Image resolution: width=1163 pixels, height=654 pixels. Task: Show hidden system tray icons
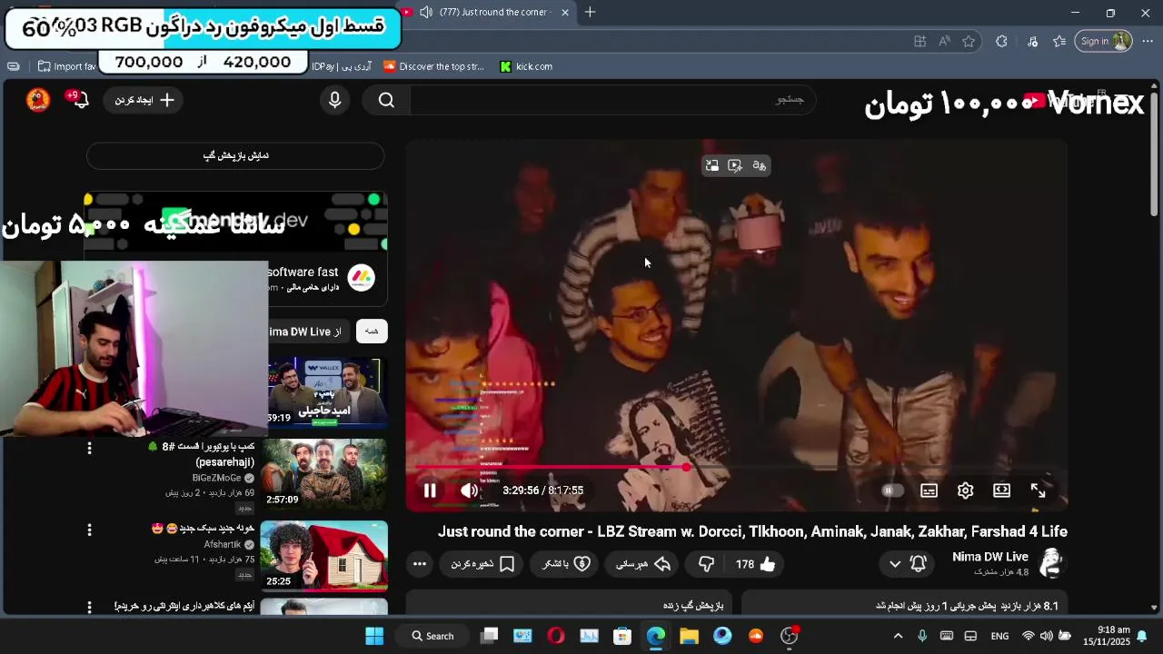[x=899, y=636]
